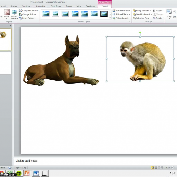Click the bottom-left corner handle of monkey picture
The image size is (177, 177).
click(x=107, y=81)
